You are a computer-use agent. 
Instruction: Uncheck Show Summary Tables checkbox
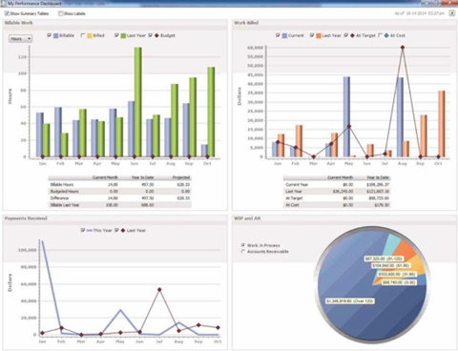click(x=7, y=13)
